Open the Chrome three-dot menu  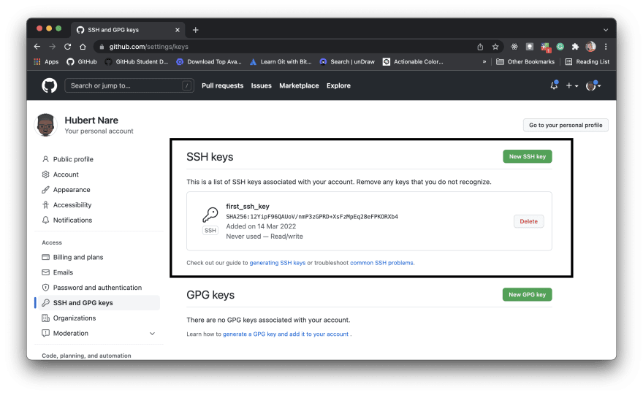pyautogui.click(x=606, y=47)
